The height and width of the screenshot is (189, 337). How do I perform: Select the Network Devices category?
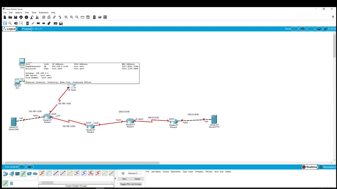tap(5, 174)
